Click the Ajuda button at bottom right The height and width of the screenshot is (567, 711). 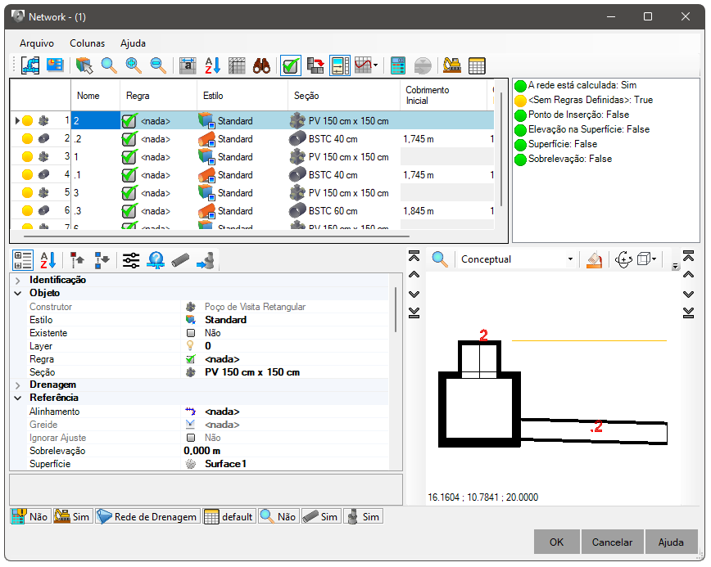[x=671, y=542]
